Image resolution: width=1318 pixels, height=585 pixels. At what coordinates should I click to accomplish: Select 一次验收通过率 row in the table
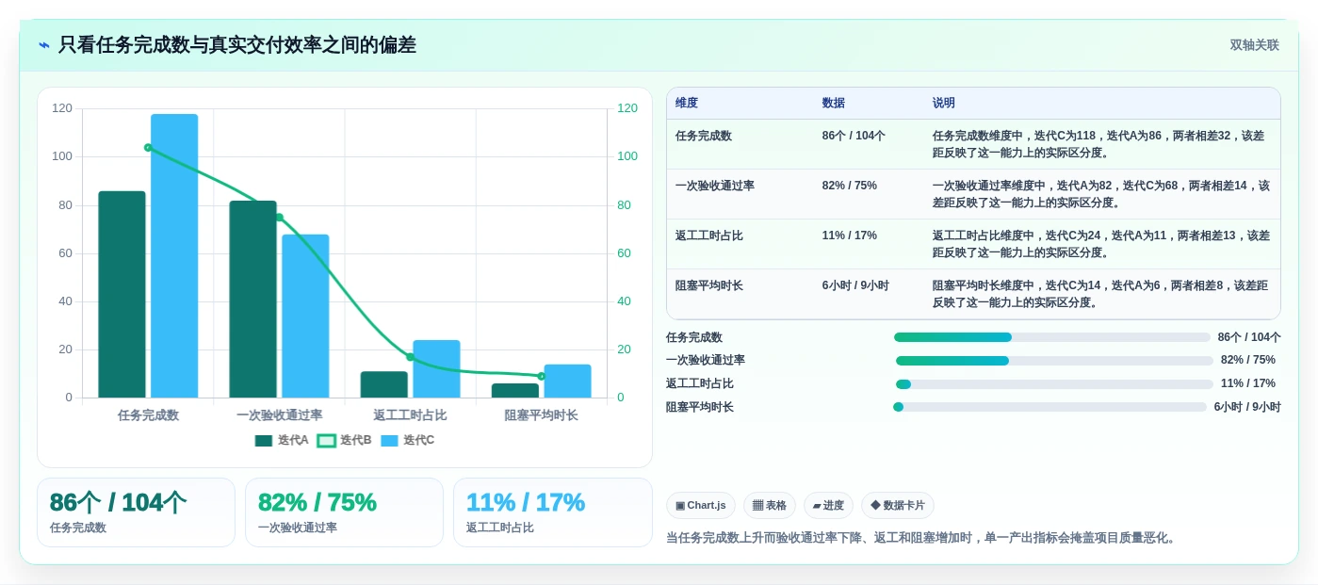click(x=973, y=194)
